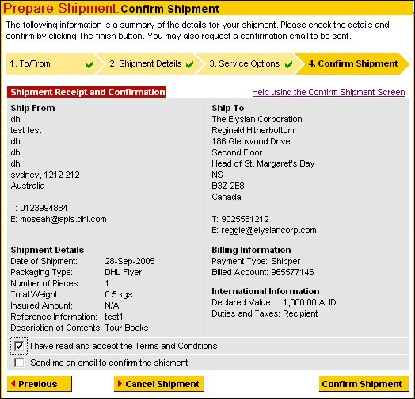
Task: Enable the email confirmation checkbox
Action: tap(19, 363)
